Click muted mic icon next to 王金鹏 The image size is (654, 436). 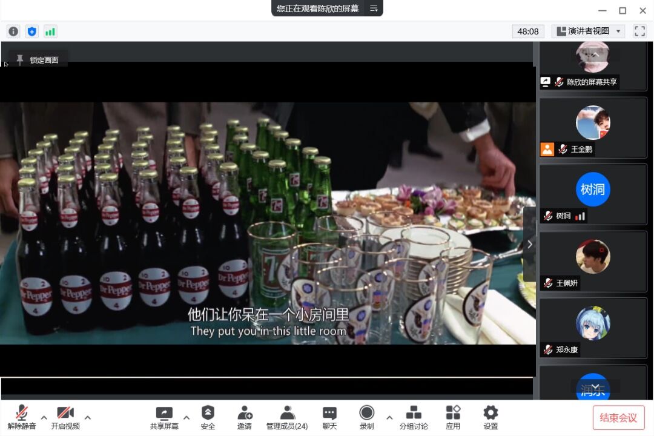click(563, 149)
